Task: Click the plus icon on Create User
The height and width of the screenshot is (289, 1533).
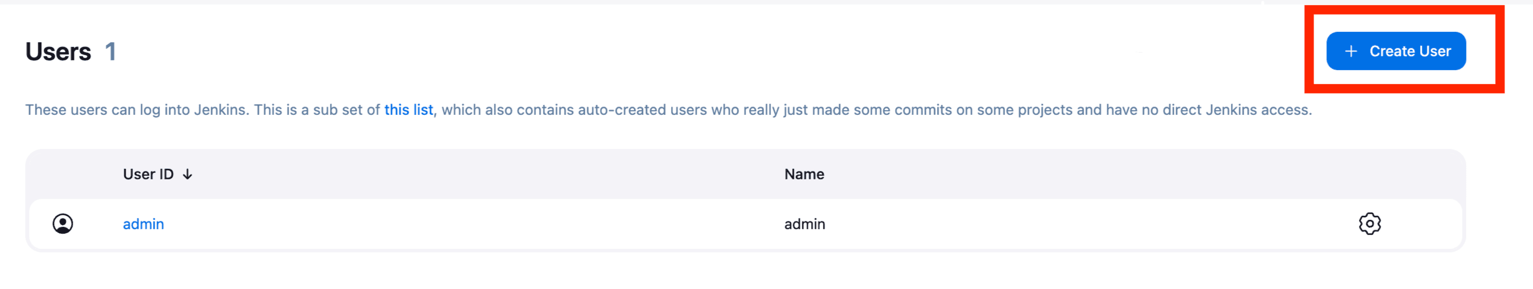Action: coord(1351,52)
